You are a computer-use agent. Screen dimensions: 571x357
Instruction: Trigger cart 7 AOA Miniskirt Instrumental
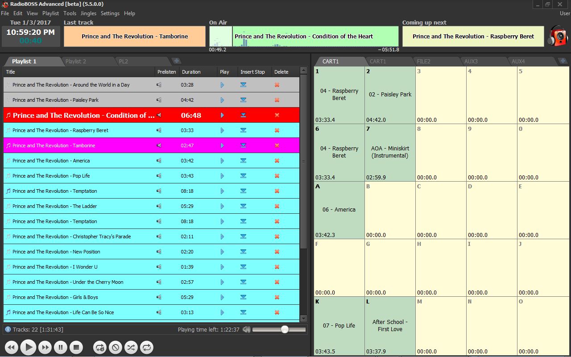tap(390, 153)
